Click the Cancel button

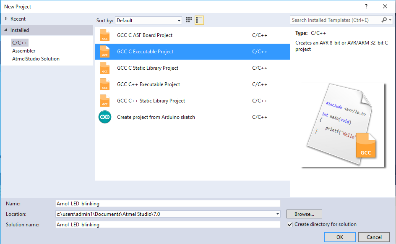click(x=374, y=237)
